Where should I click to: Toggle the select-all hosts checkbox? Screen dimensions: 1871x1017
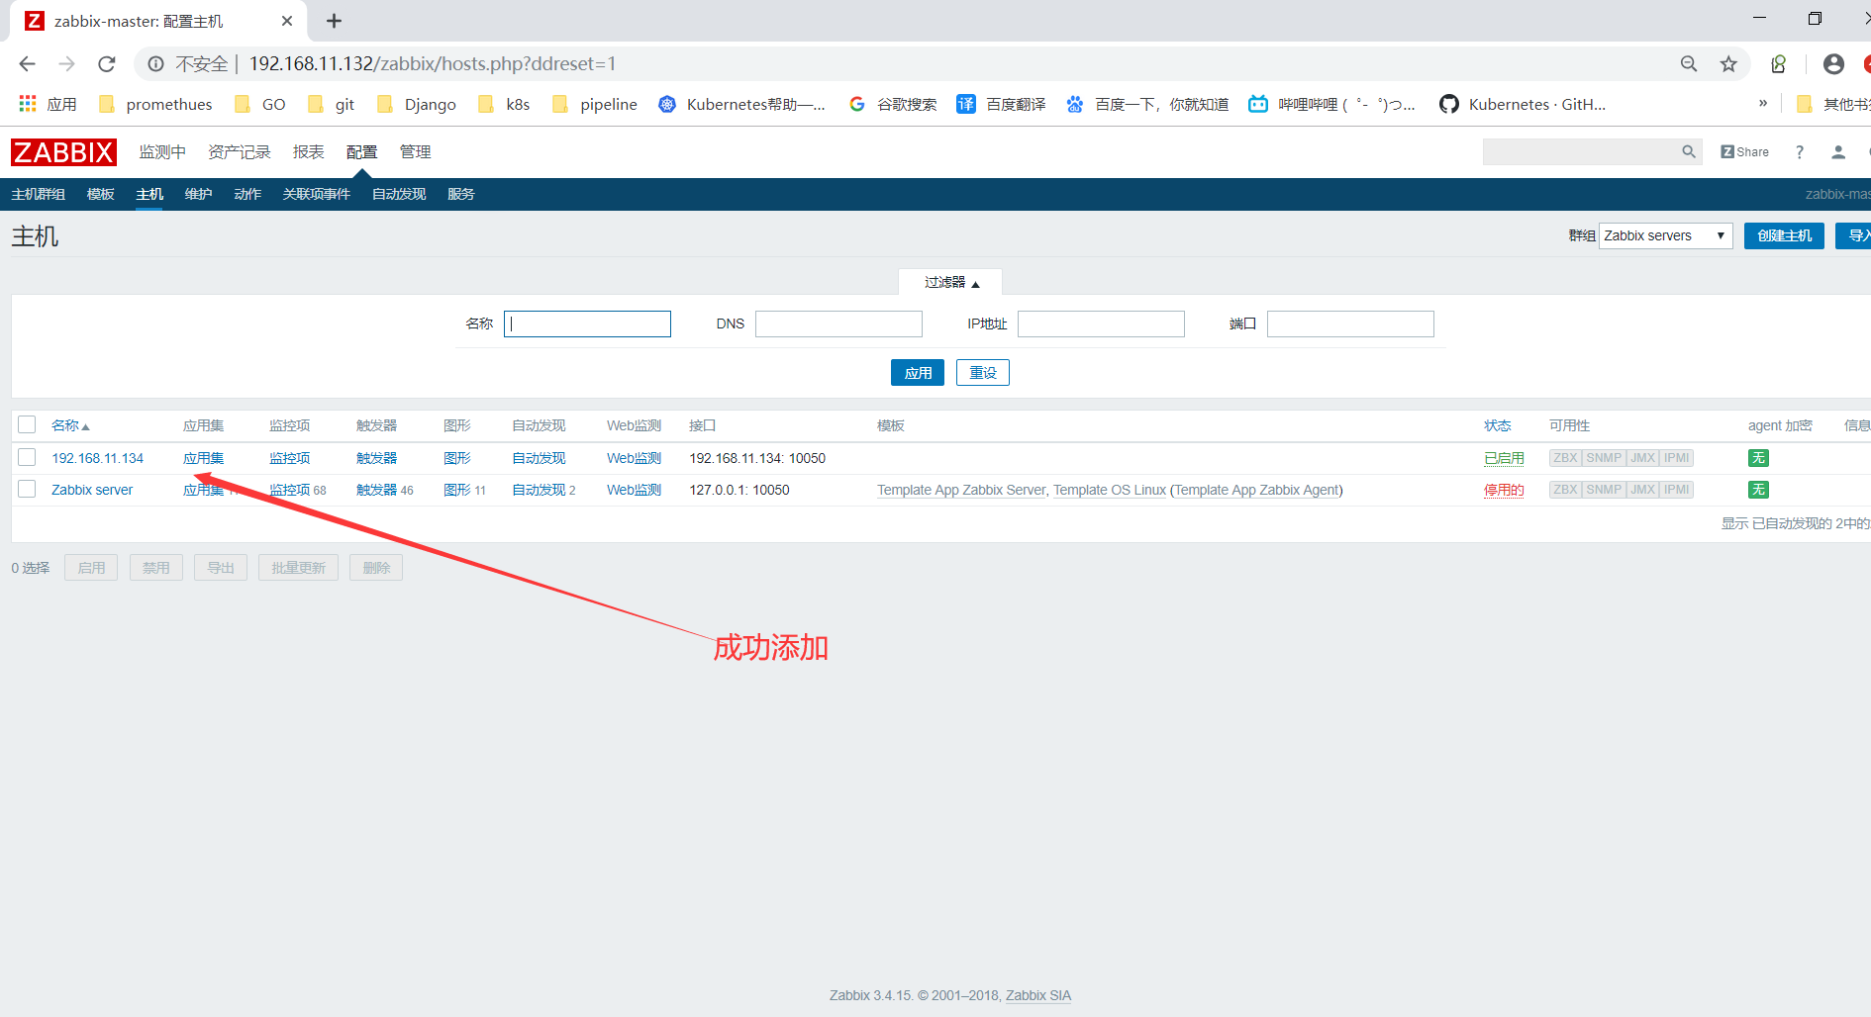pos(27,424)
